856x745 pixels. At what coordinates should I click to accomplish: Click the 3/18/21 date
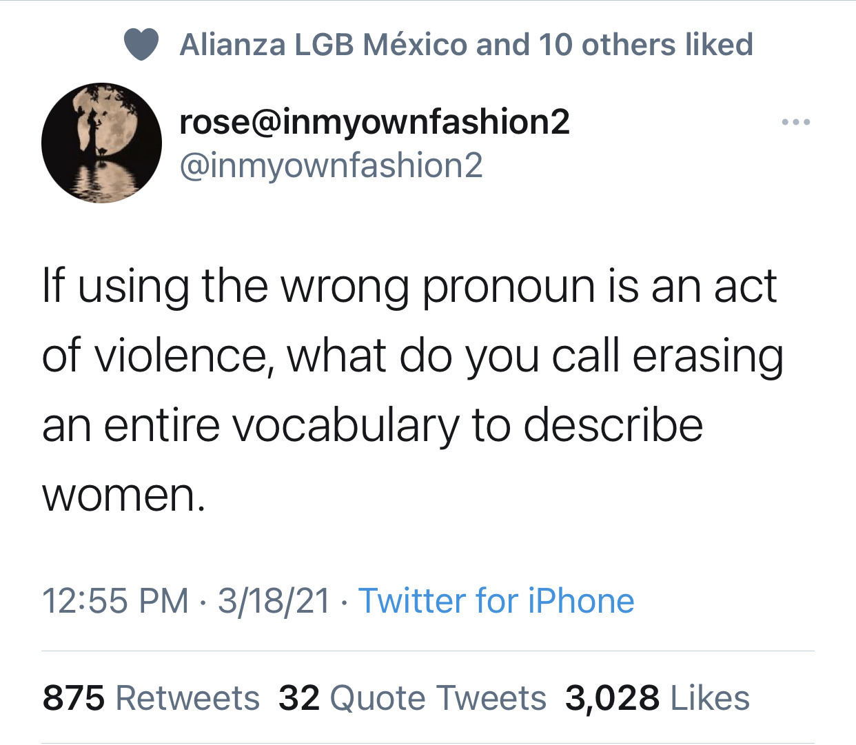[x=274, y=600]
